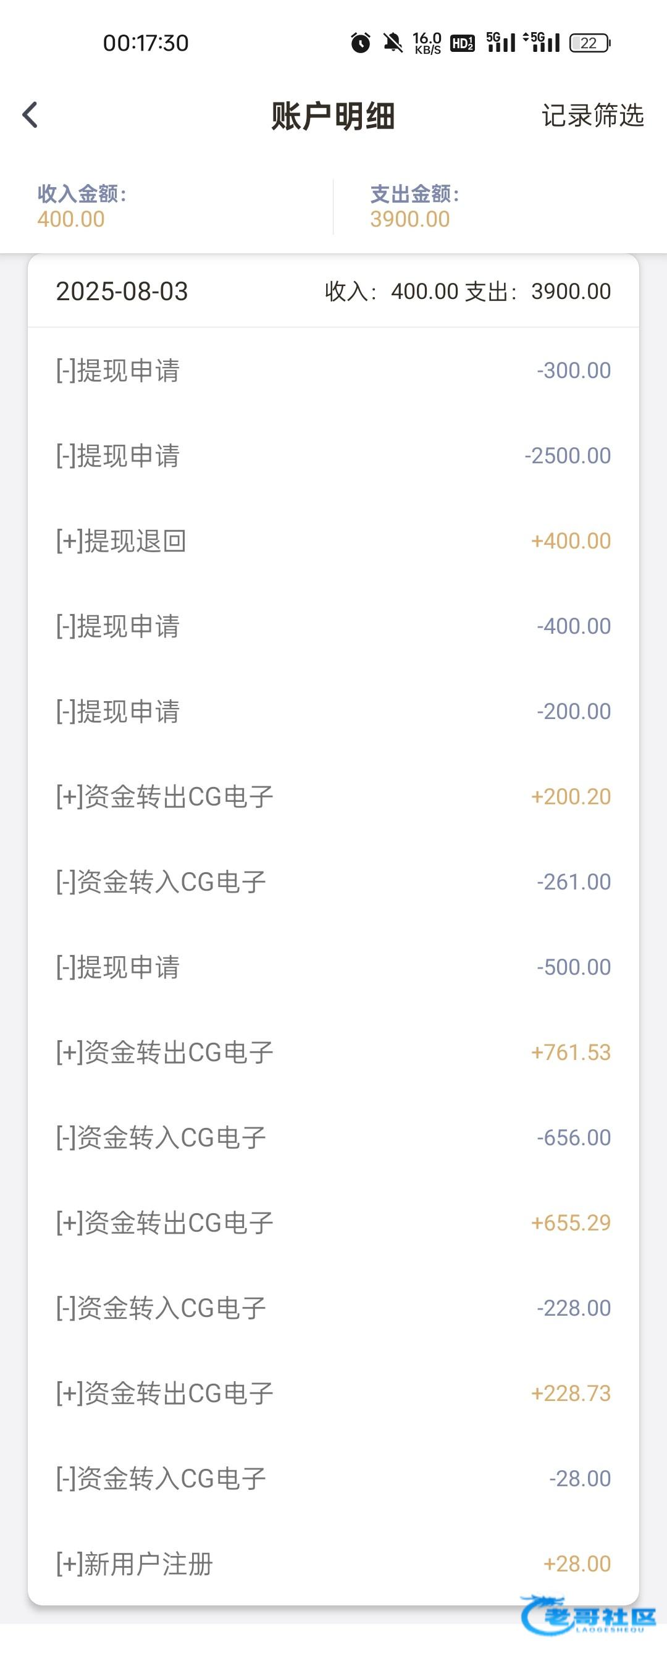This screenshot has height=1653, width=667.
Task: Tap the 收入金额 400.00 summary
Action: [82, 206]
